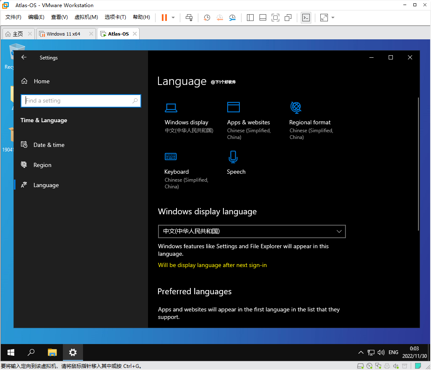Open the pause button power options arrow
The image size is (431, 370).
[173, 18]
